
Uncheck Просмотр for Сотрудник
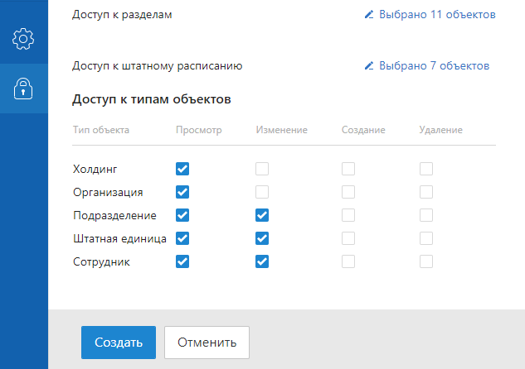[182, 261]
